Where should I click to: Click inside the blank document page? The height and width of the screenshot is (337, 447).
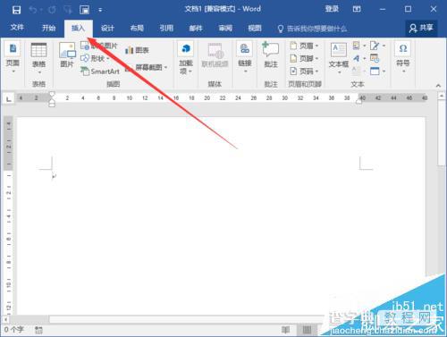221,216
